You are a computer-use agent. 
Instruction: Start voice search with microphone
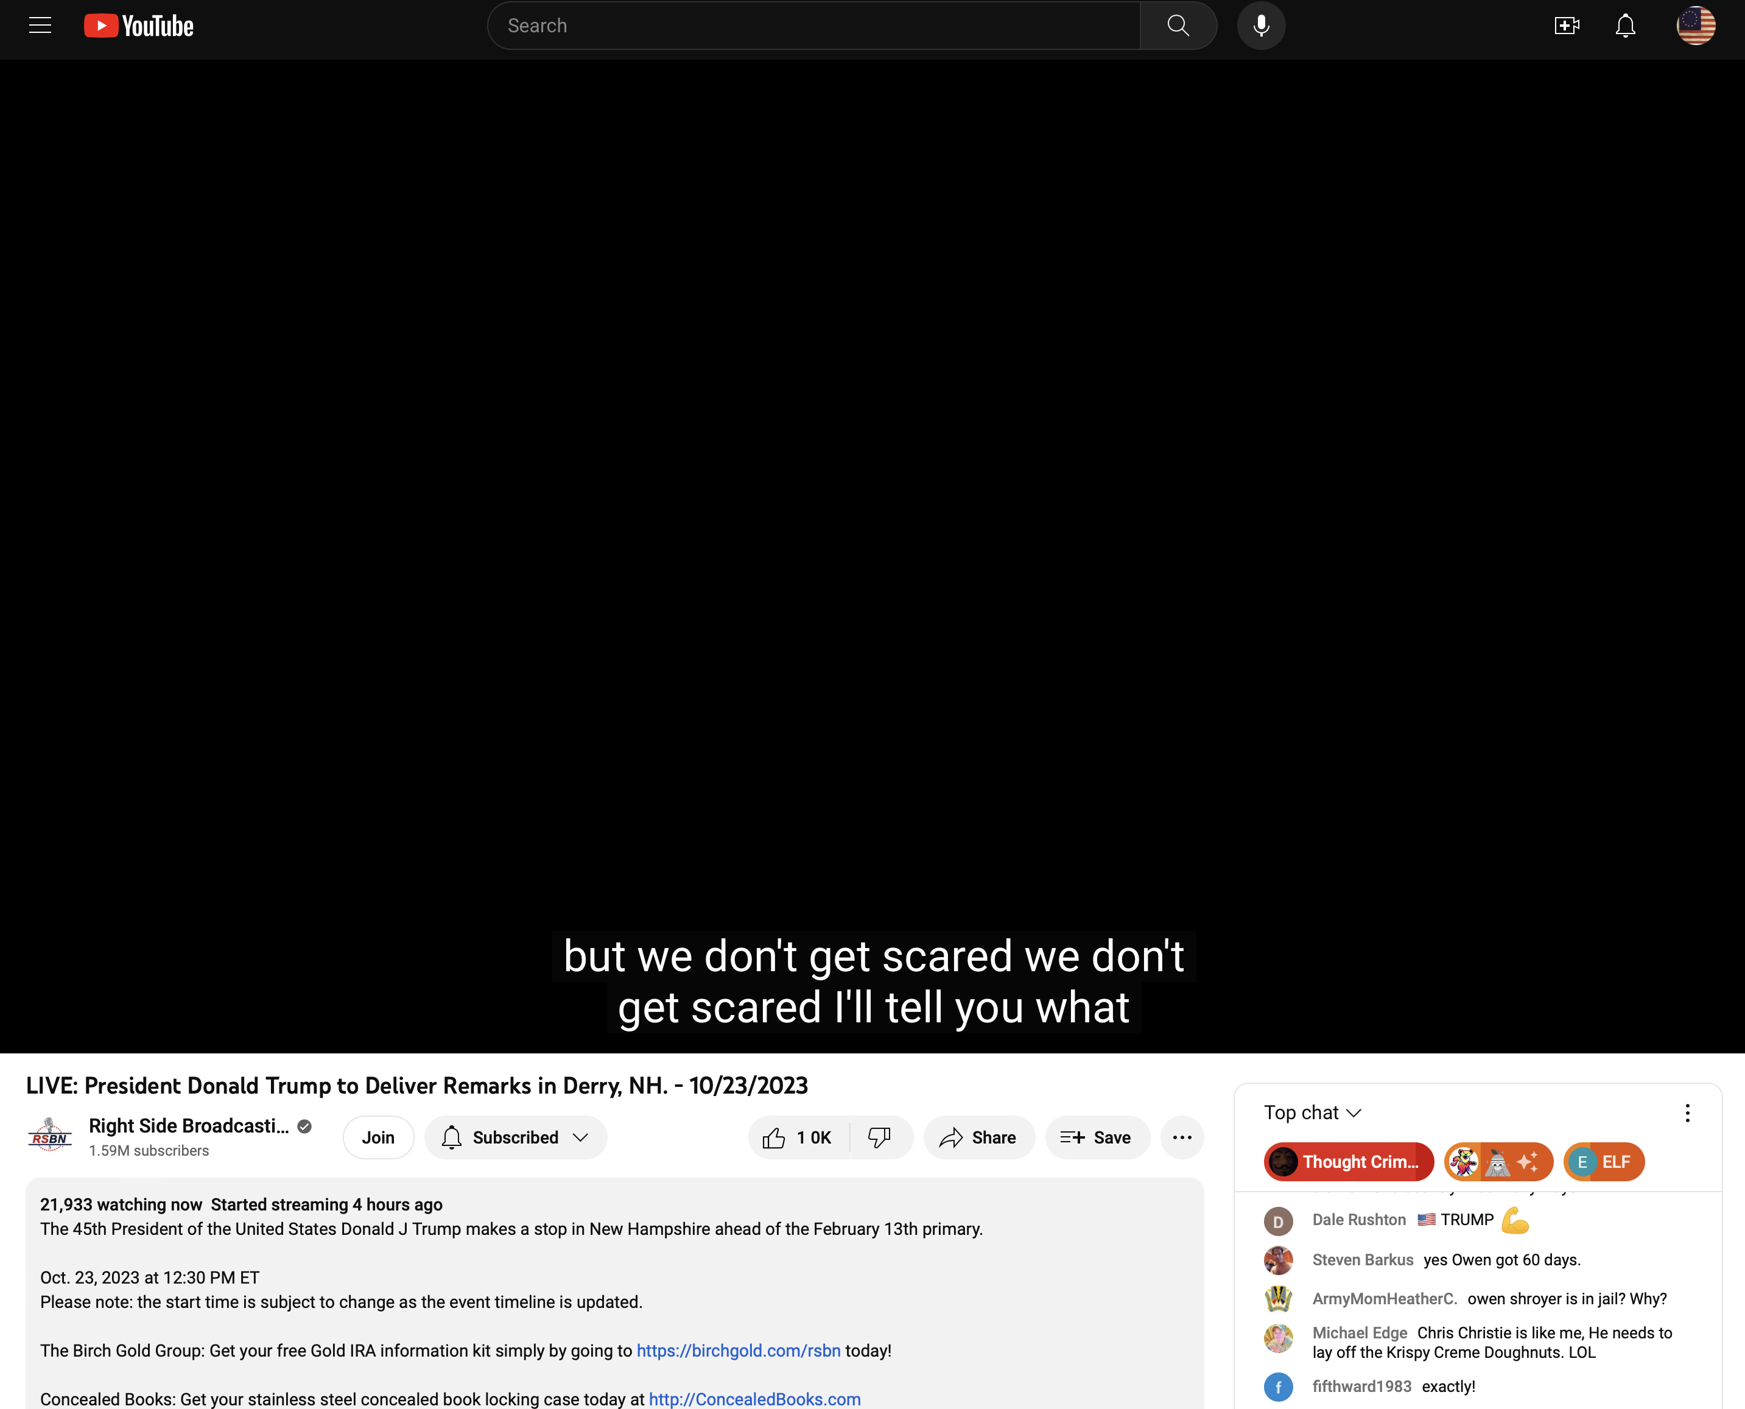click(1260, 26)
